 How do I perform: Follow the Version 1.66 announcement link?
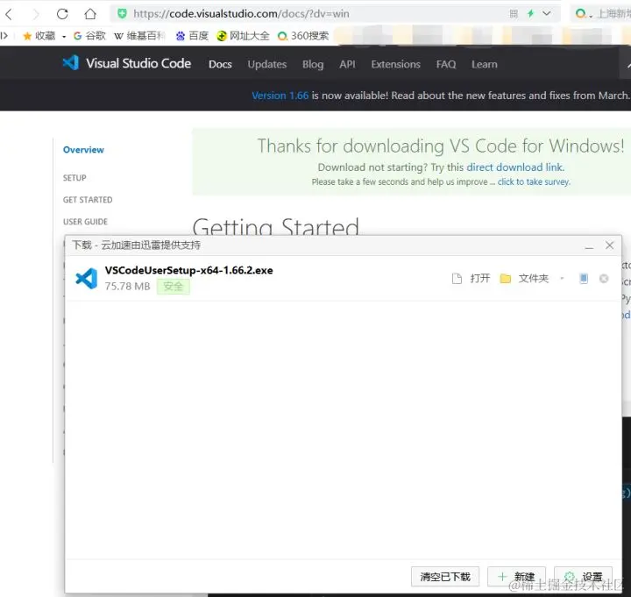click(x=280, y=96)
